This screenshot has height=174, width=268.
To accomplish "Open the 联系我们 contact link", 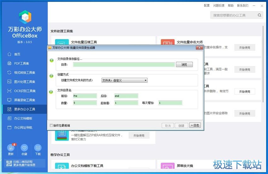I will point(243,6).
